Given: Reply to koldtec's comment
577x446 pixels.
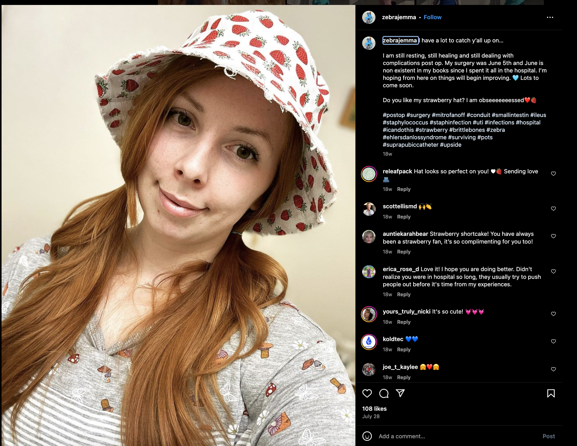Looking at the screenshot, I should coord(404,349).
